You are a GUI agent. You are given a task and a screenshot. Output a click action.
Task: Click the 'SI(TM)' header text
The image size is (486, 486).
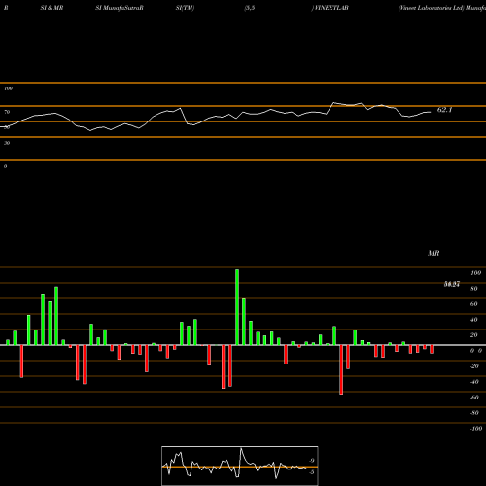pyautogui.click(x=185, y=8)
